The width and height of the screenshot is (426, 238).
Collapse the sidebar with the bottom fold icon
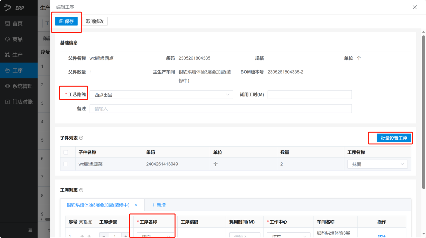31,230
